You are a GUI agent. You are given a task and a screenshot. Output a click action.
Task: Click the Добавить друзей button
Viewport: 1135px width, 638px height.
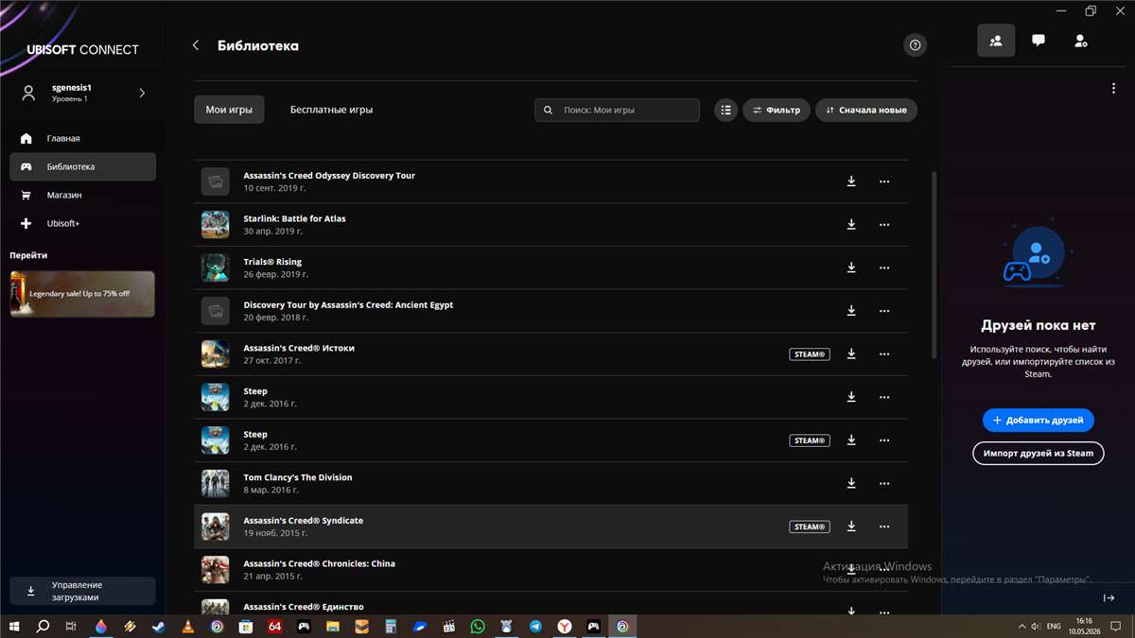click(x=1039, y=420)
